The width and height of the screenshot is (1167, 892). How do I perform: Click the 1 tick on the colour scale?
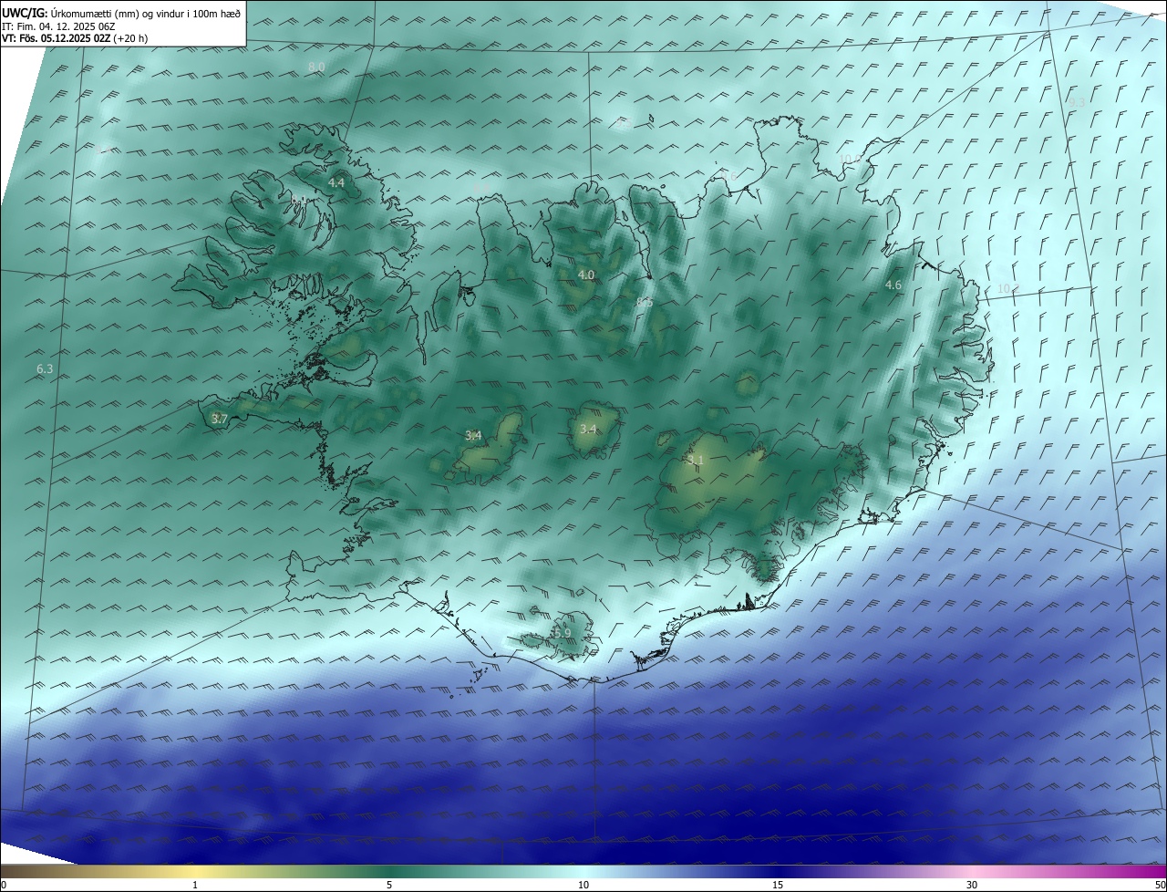pos(195,885)
